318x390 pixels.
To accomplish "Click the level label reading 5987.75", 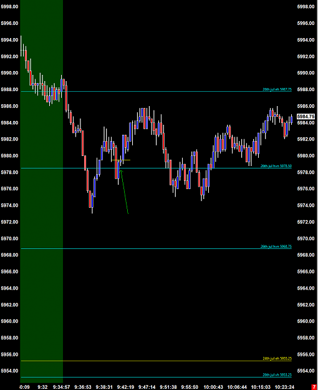I will pos(277,89).
